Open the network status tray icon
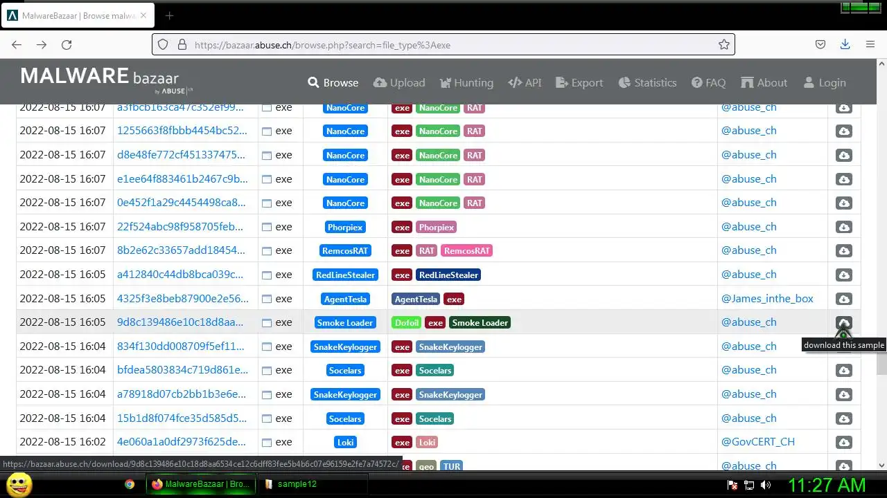 [x=749, y=485]
